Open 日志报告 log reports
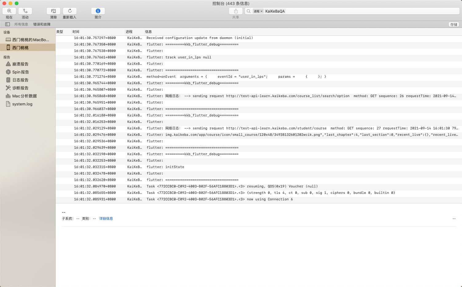462x287 pixels. click(x=20, y=80)
